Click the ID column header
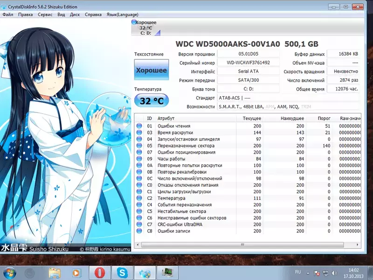 [149, 119]
